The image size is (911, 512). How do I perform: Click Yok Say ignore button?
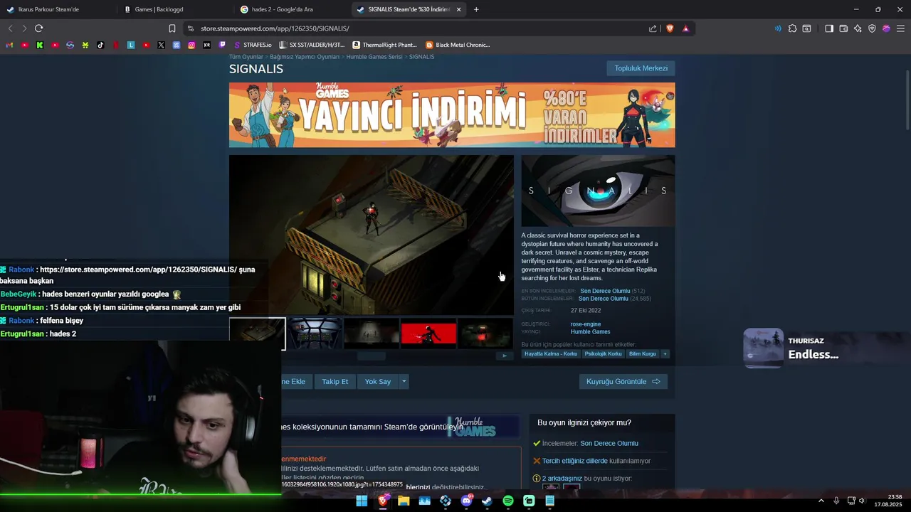click(x=377, y=382)
